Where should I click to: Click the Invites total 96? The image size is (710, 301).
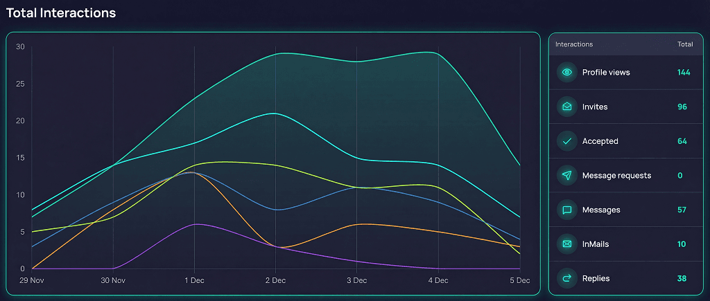682,107
